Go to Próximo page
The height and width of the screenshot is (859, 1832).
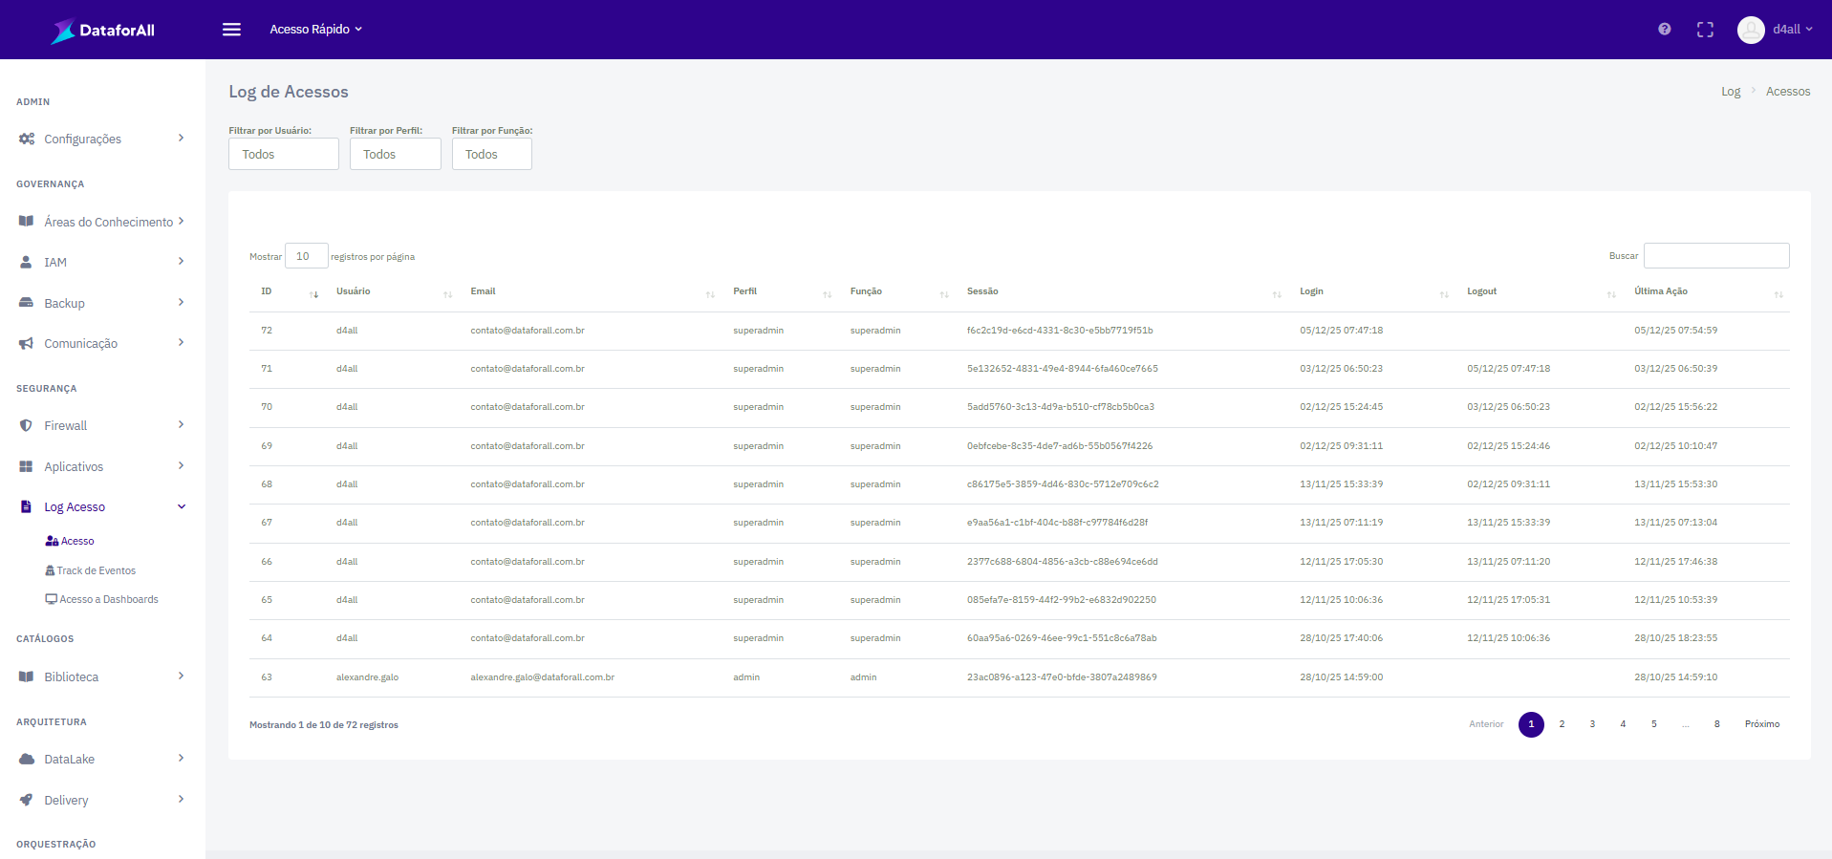point(1761,724)
